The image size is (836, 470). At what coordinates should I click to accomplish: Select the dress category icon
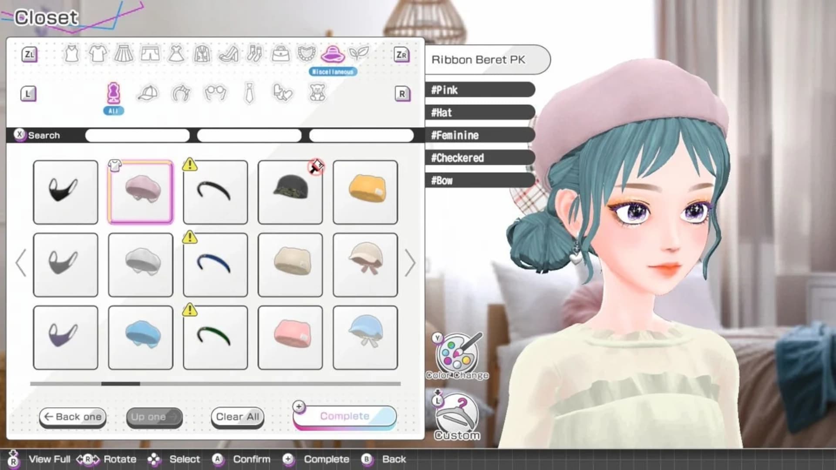(x=176, y=54)
